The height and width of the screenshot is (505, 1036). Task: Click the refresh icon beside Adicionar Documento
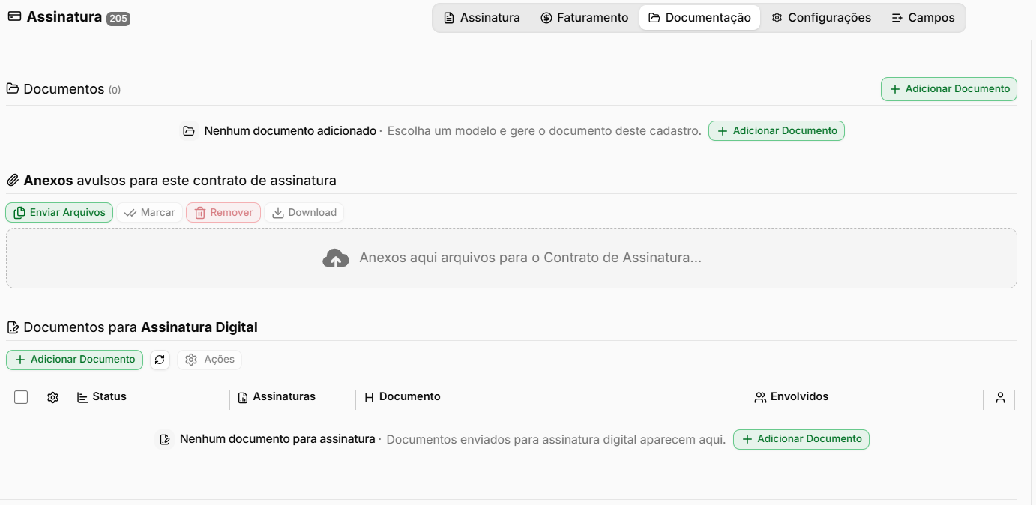pyautogui.click(x=160, y=360)
